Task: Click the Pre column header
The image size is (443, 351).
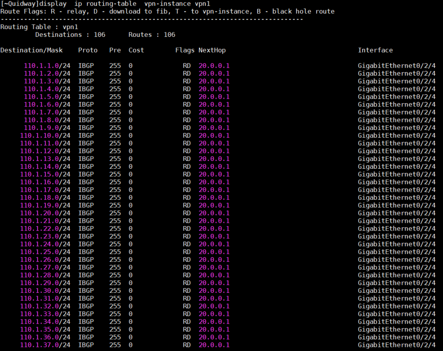Action: [x=115, y=50]
